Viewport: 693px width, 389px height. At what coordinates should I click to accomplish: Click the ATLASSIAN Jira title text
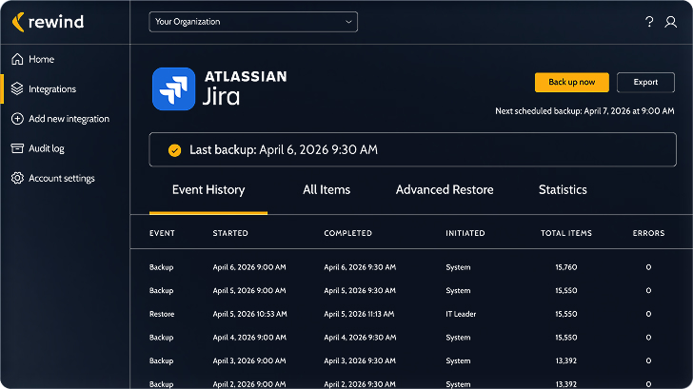245,88
